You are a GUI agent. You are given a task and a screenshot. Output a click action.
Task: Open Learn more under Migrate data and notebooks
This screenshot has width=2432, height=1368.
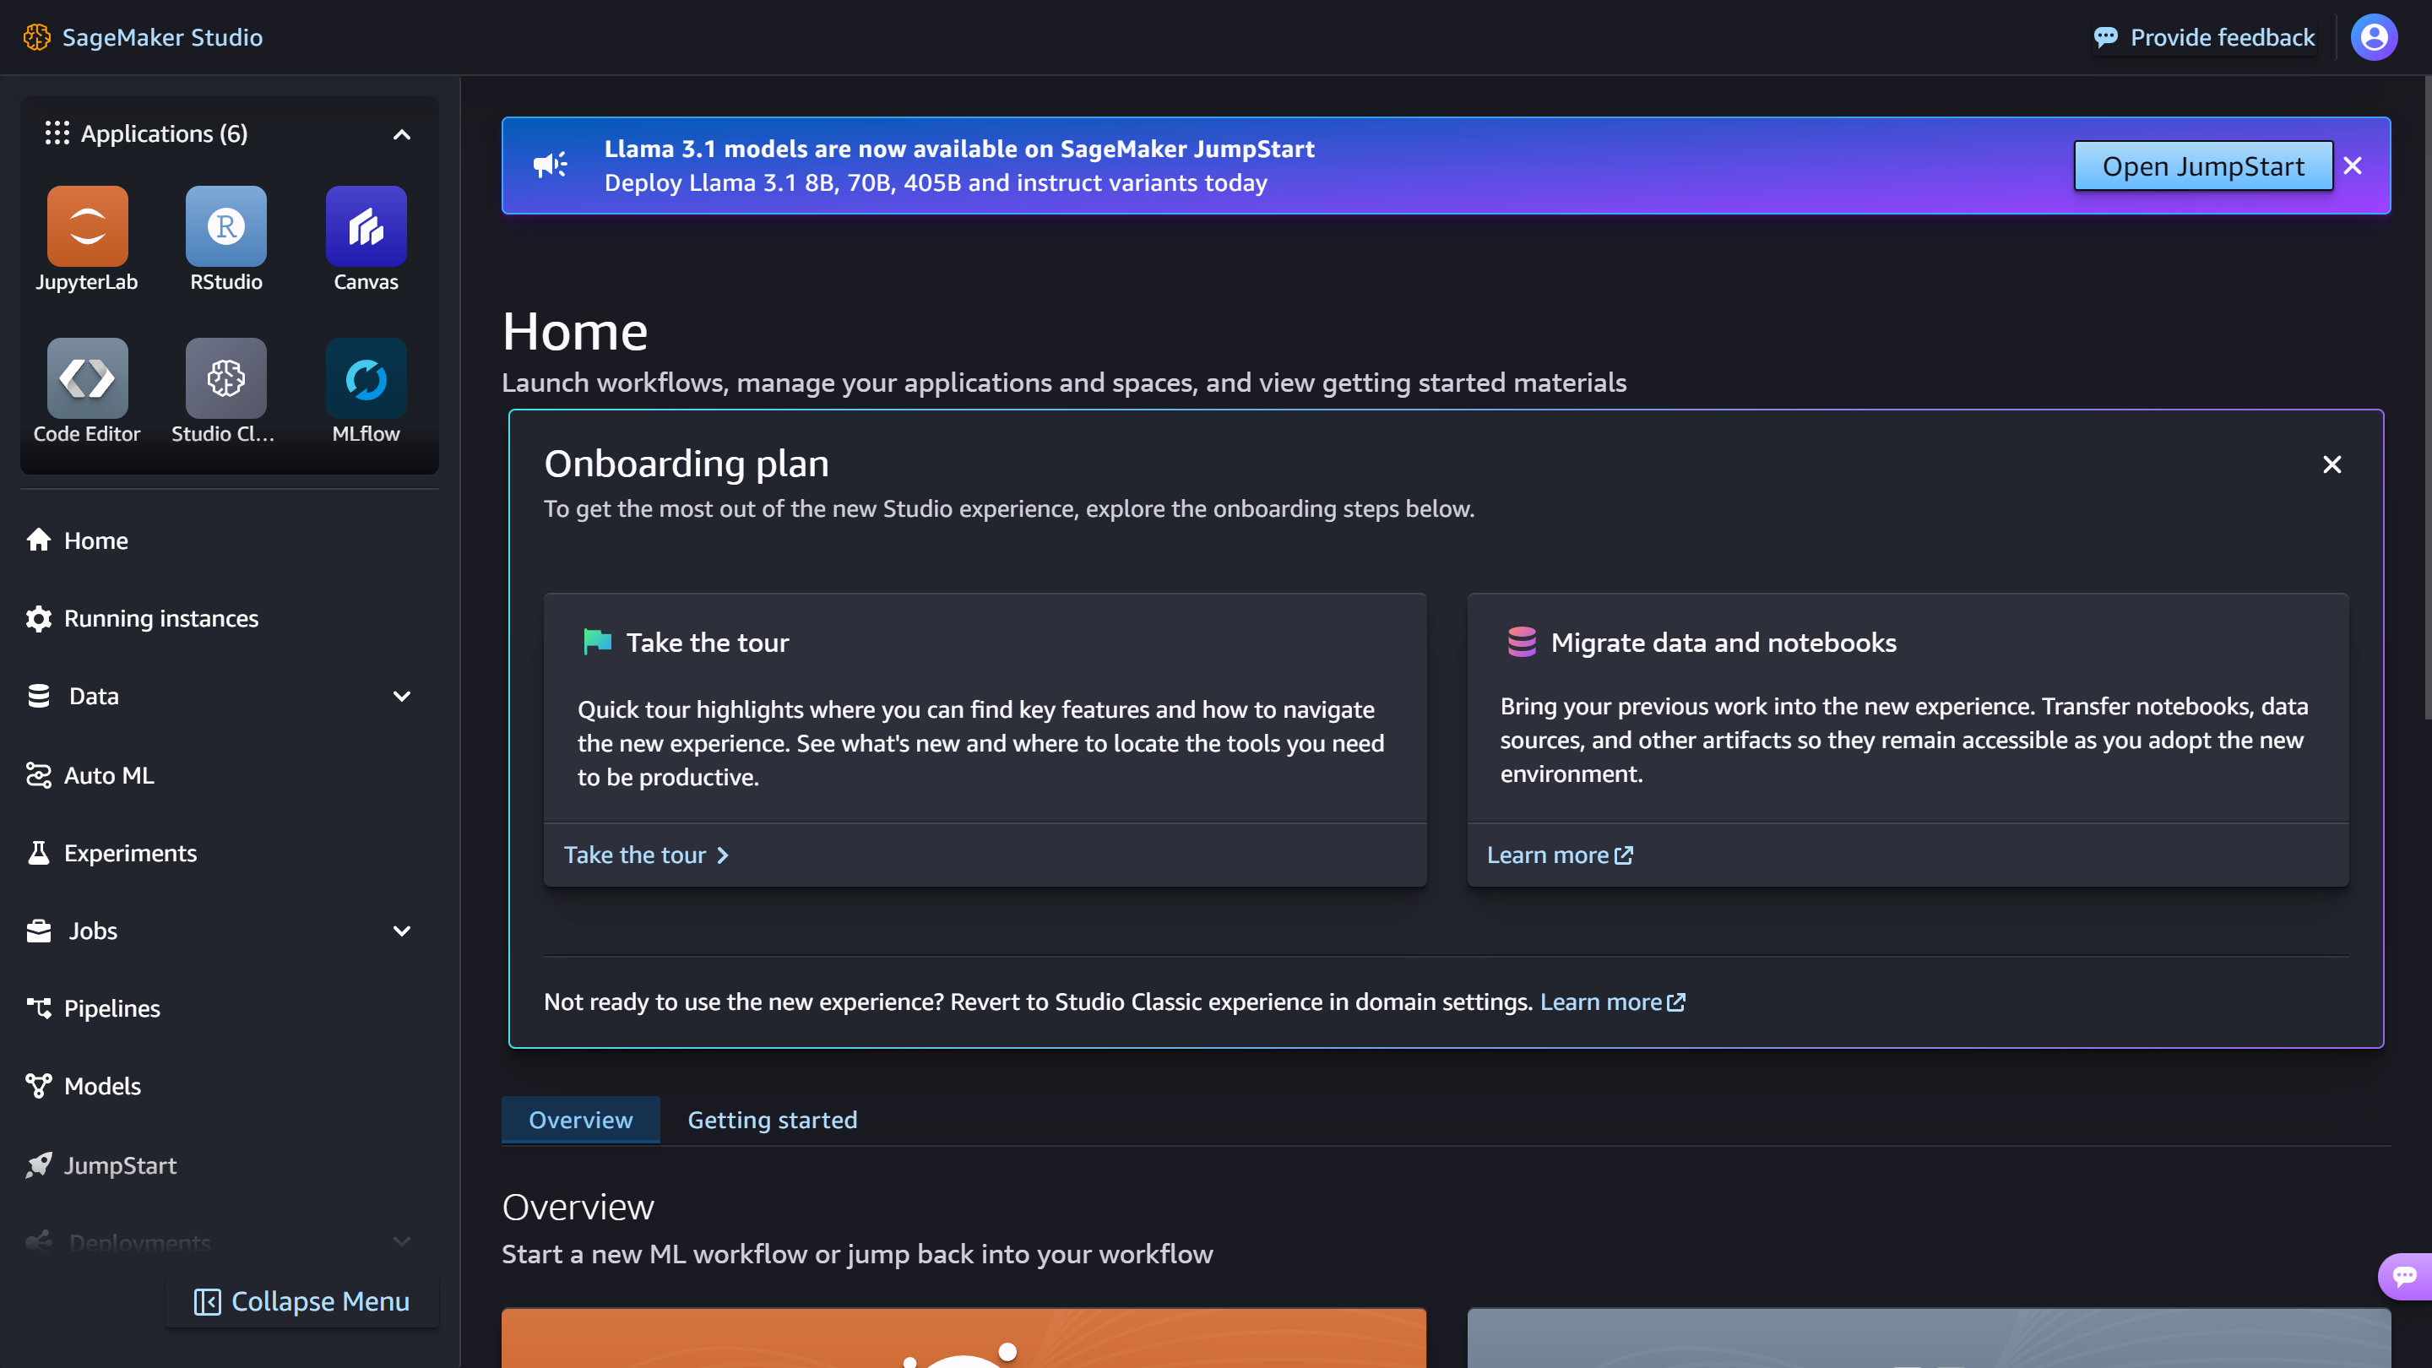pyautogui.click(x=1558, y=855)
